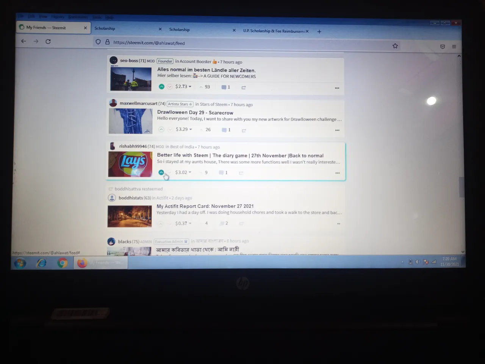Downvote the seo-boss post
485x364 pixels.
click(x=170, y=86)
